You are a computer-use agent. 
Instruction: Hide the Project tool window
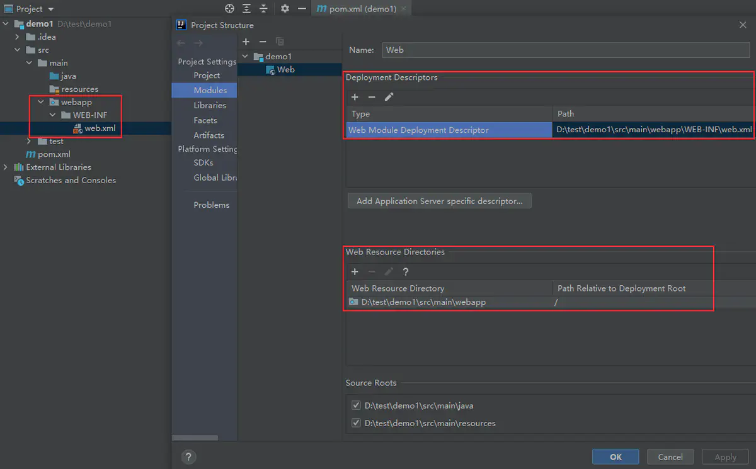[302, 9]
